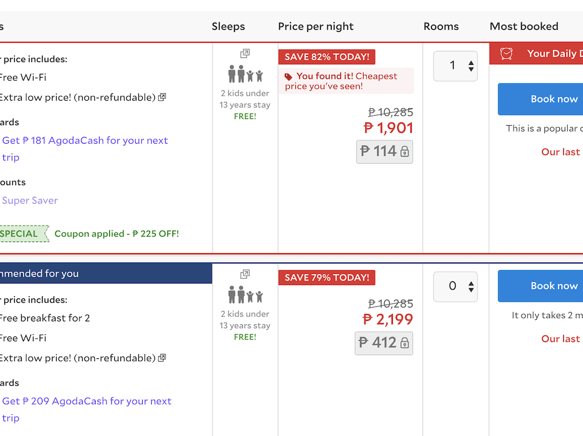The image size is (583, 436).
Task: Click popup icon above second room's occupancy
Action: 245,274
